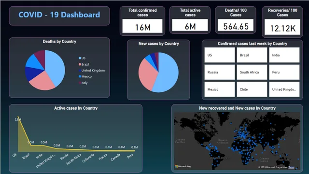Open the Terms link on the map
The image size is (309, 174).
[x=291, y=167]
